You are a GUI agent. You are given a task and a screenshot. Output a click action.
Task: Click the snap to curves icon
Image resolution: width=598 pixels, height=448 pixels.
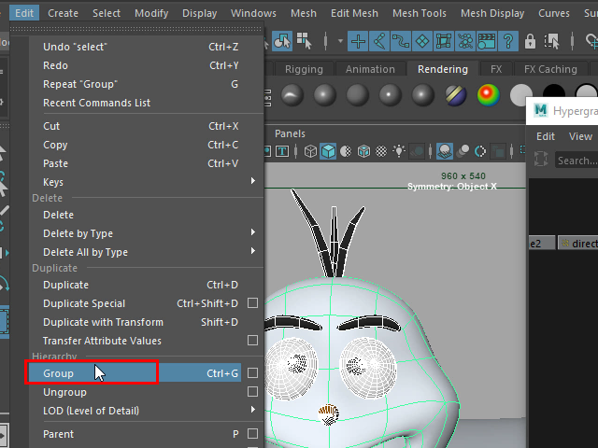(379, 41)
